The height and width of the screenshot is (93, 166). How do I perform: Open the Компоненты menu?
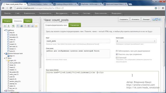point(29,13)
